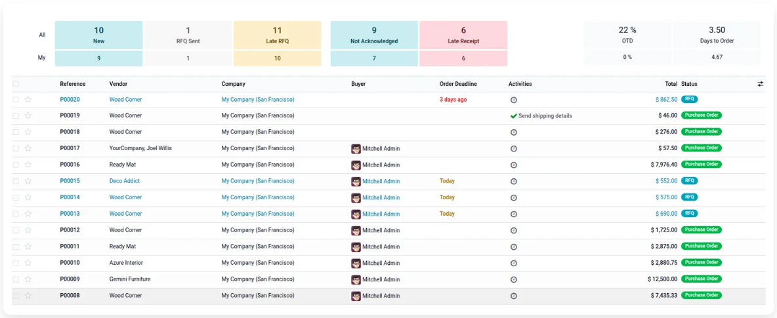Mark P00008 with the favorite star

(x=28, y=296)
